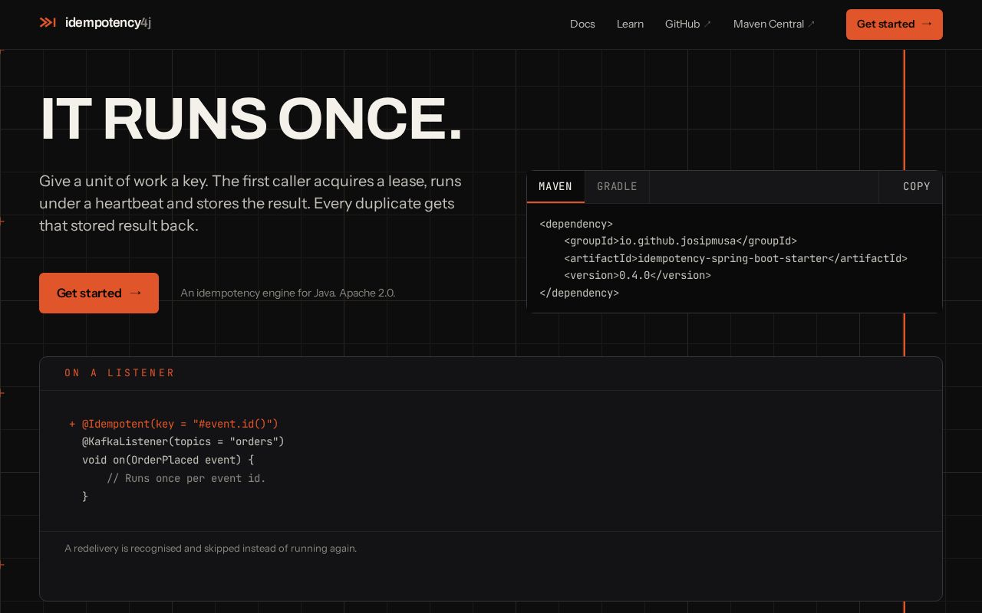Click the comment 'Runs once per event id.'
This screenshot has height=613, width=982.
[x=186, y=479]
